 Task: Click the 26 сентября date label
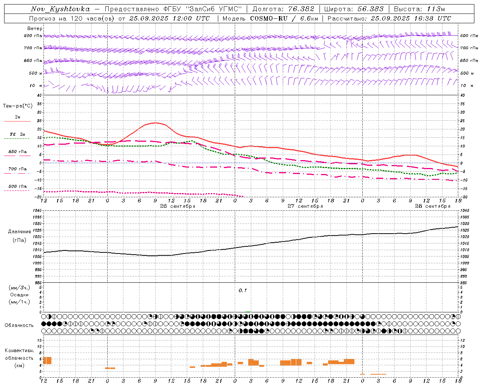177,206
